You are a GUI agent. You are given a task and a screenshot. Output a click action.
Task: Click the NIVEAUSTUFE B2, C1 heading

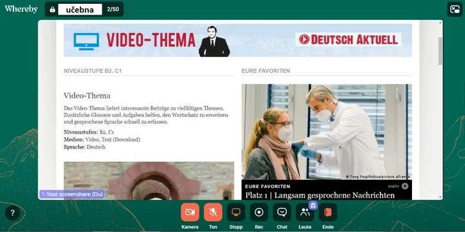pos(93,71)
